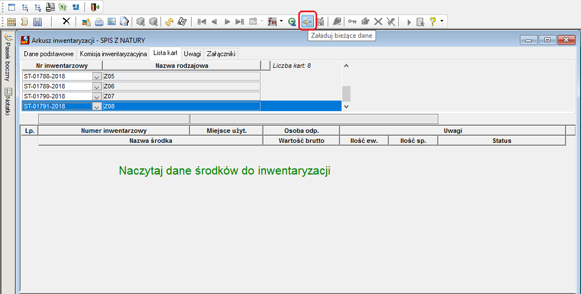Click 'Liczba kart: 8' label
Screen dimensions: 581x294
click(292, 66)
